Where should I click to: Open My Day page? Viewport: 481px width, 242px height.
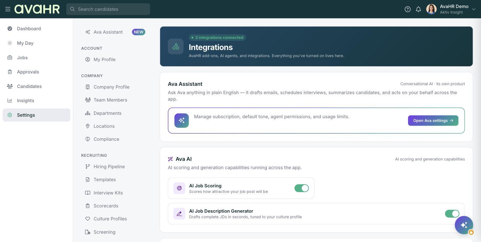coord(36,43)
